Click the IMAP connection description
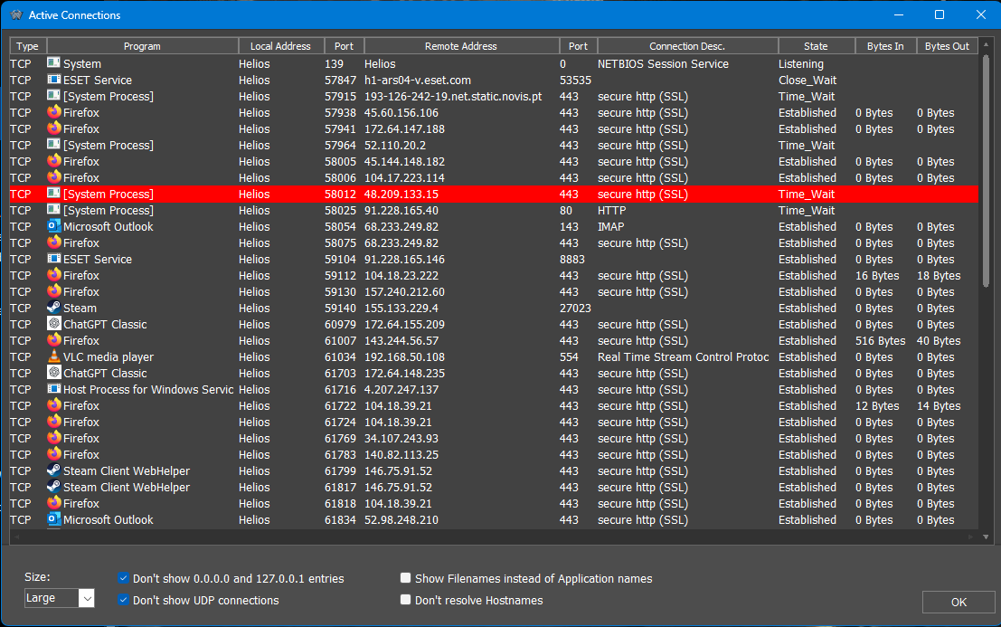 (x=611, y=227)
